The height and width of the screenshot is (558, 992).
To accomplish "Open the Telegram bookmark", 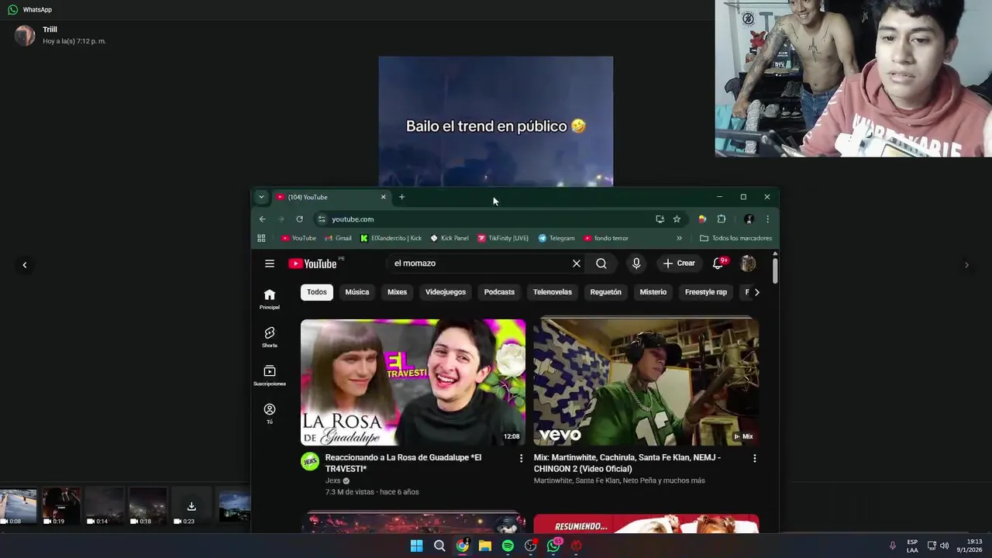I will 556,238.
